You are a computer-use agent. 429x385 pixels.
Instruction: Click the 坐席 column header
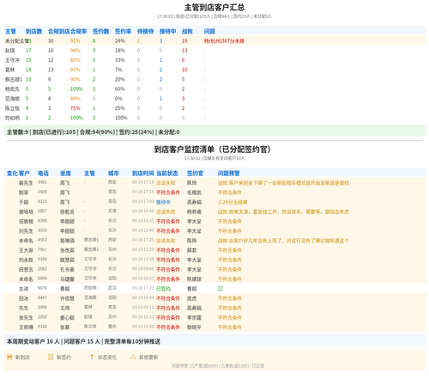pyautogui.click(x=65, y=174)
